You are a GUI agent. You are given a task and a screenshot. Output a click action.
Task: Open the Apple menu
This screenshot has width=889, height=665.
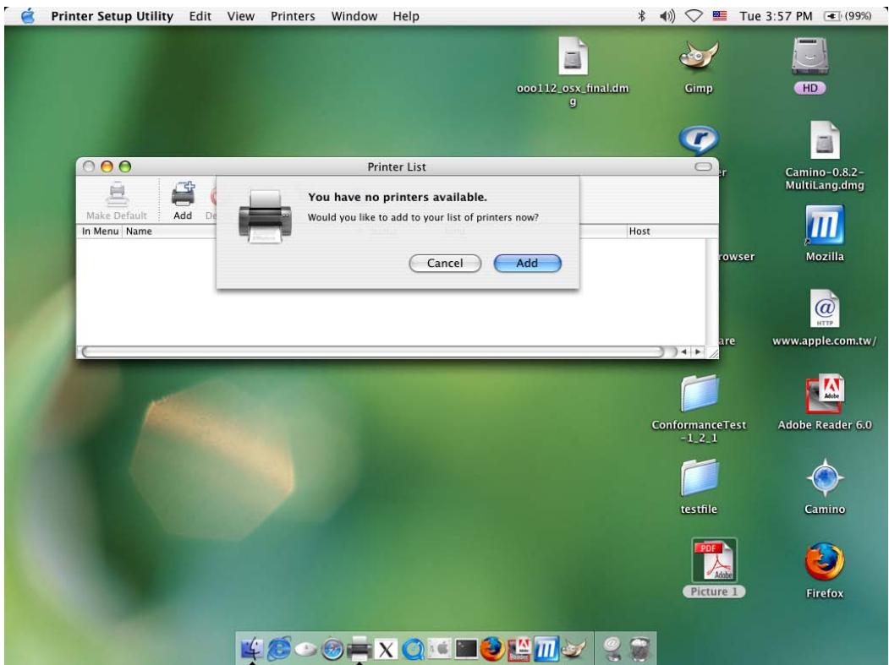28,16
